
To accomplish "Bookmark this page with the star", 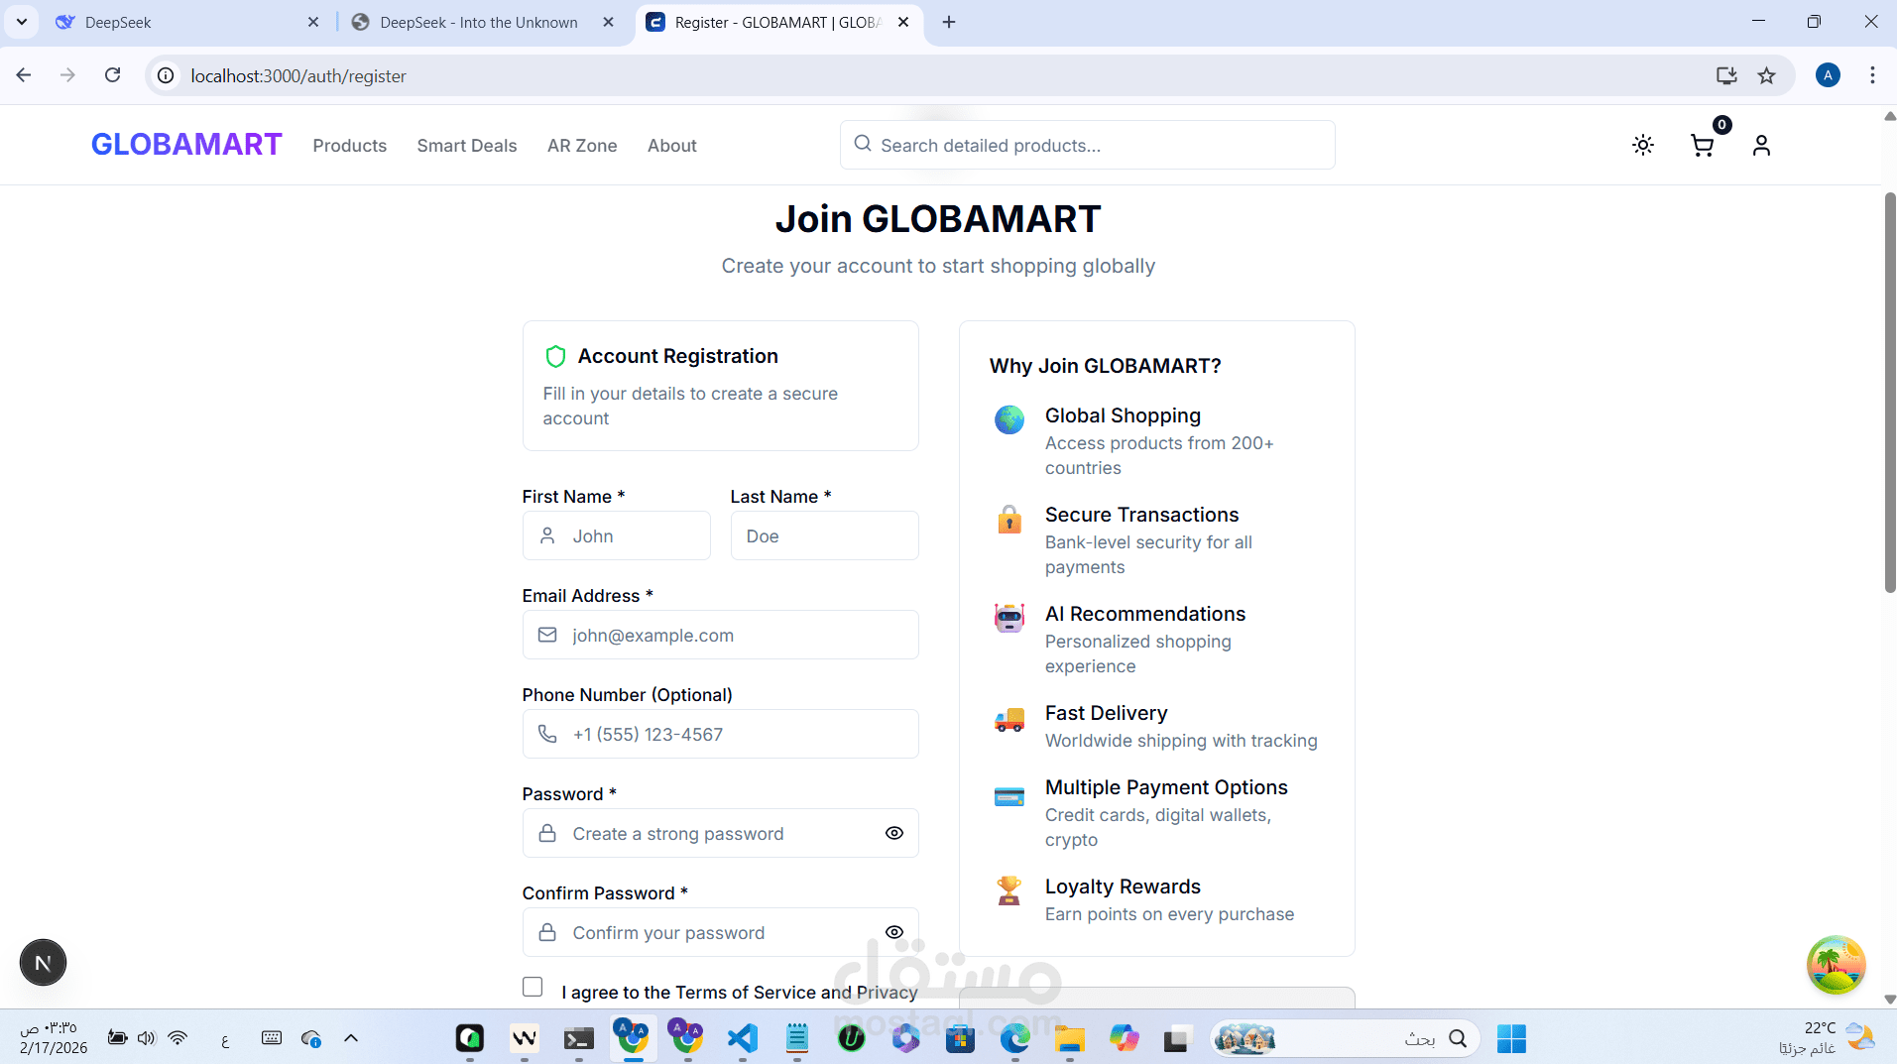I will pos(1766,75).
